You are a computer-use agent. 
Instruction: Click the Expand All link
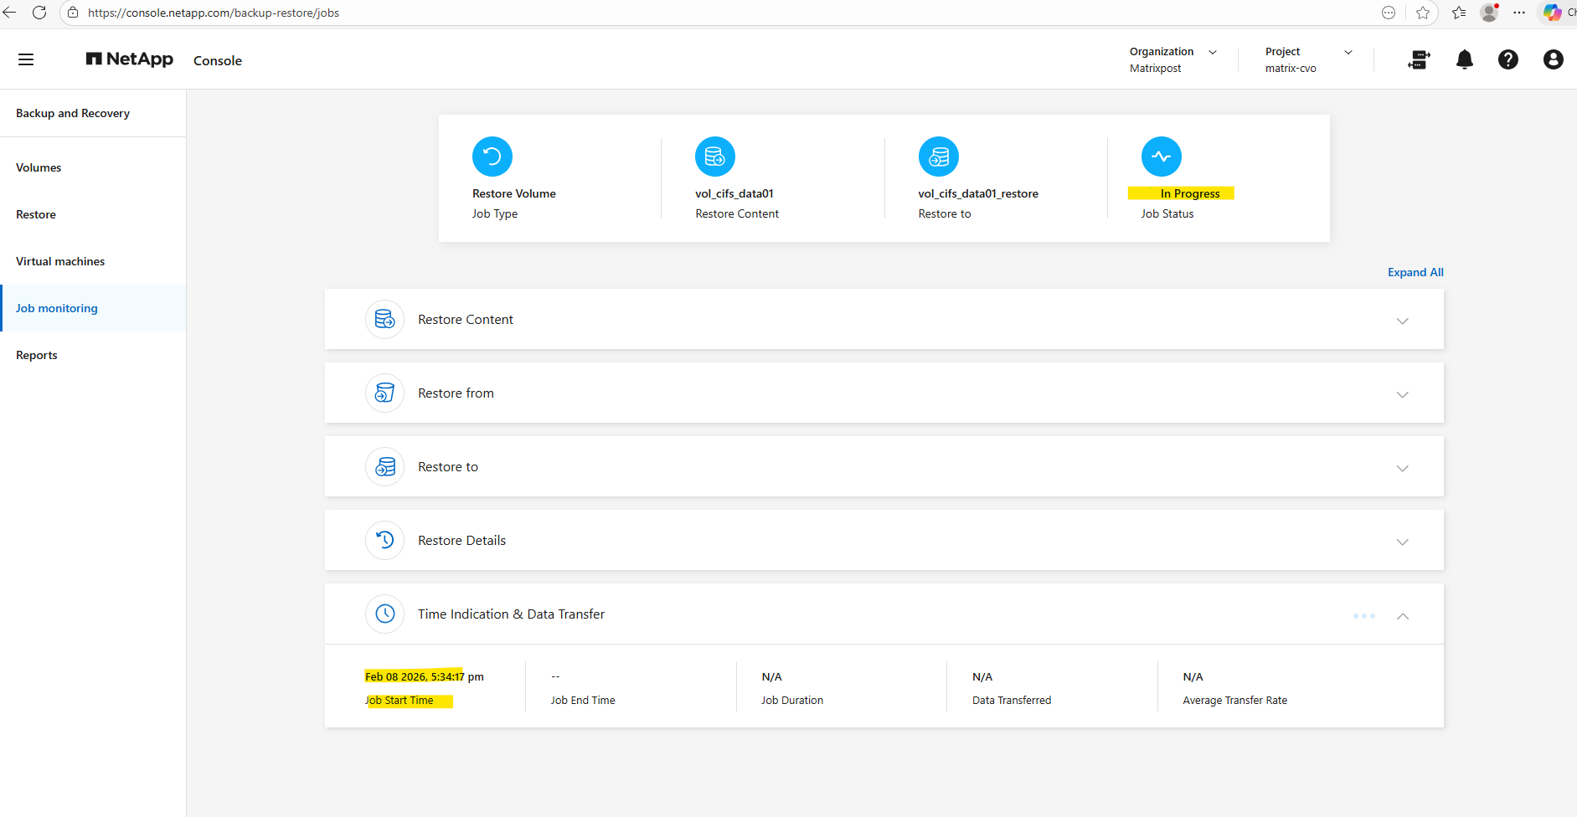point(1415,272)
